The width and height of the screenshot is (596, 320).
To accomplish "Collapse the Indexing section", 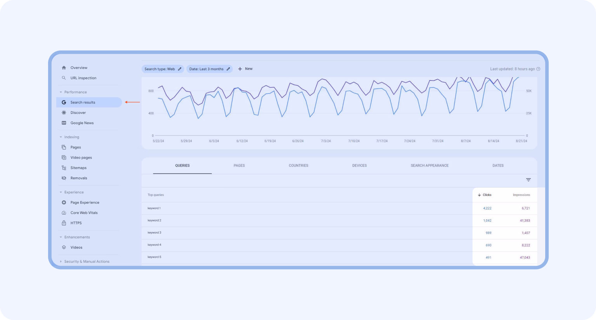I will 61,137.
